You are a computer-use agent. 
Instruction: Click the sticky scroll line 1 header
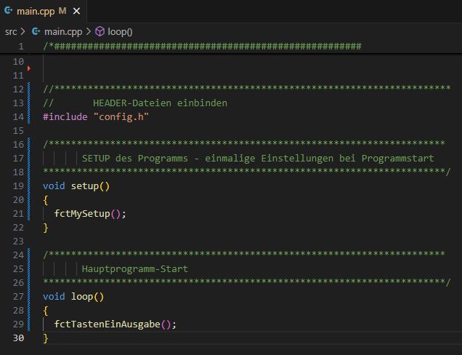point(203,46)
